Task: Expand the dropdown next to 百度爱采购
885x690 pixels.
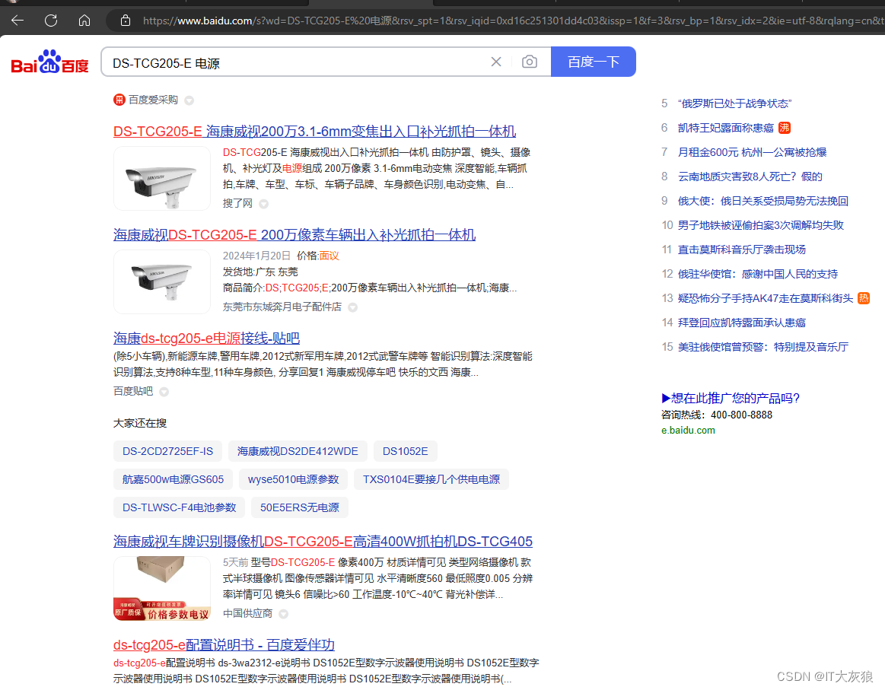Action: point(189,100)
